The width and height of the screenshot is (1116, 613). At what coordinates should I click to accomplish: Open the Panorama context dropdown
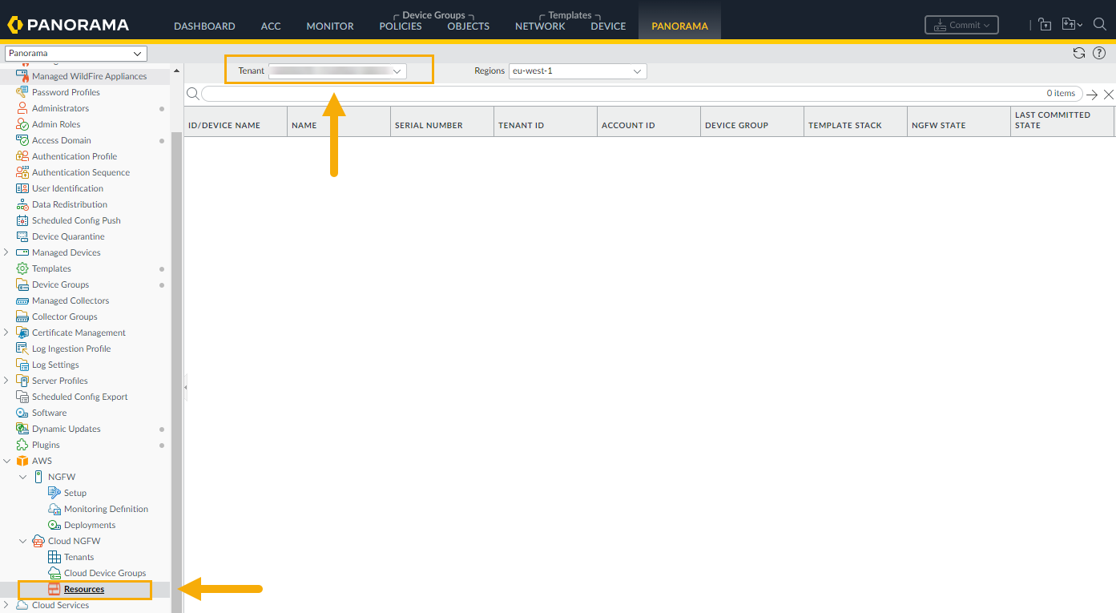(x=76, y=54)
